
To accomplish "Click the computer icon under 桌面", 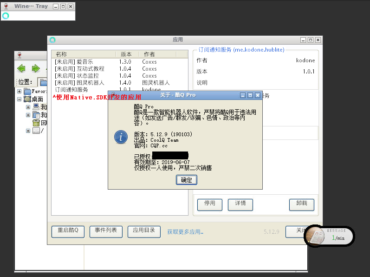I will [36, 107].
